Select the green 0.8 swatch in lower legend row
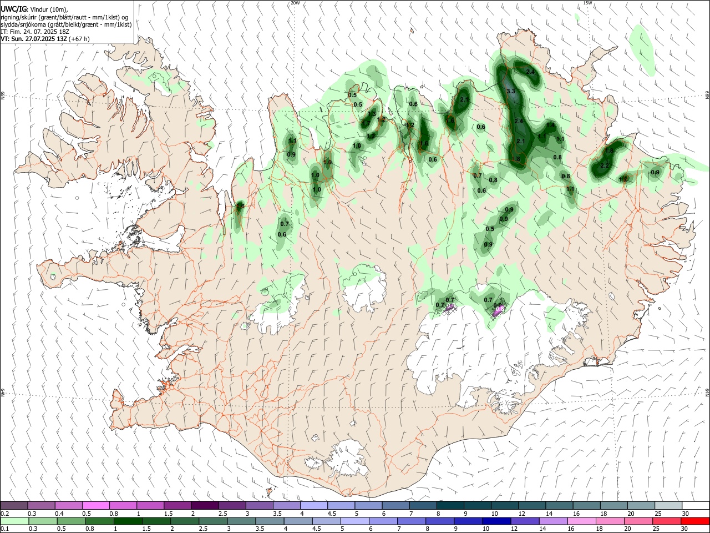Viewport: 710px width, 533px height. pos(99,521)
